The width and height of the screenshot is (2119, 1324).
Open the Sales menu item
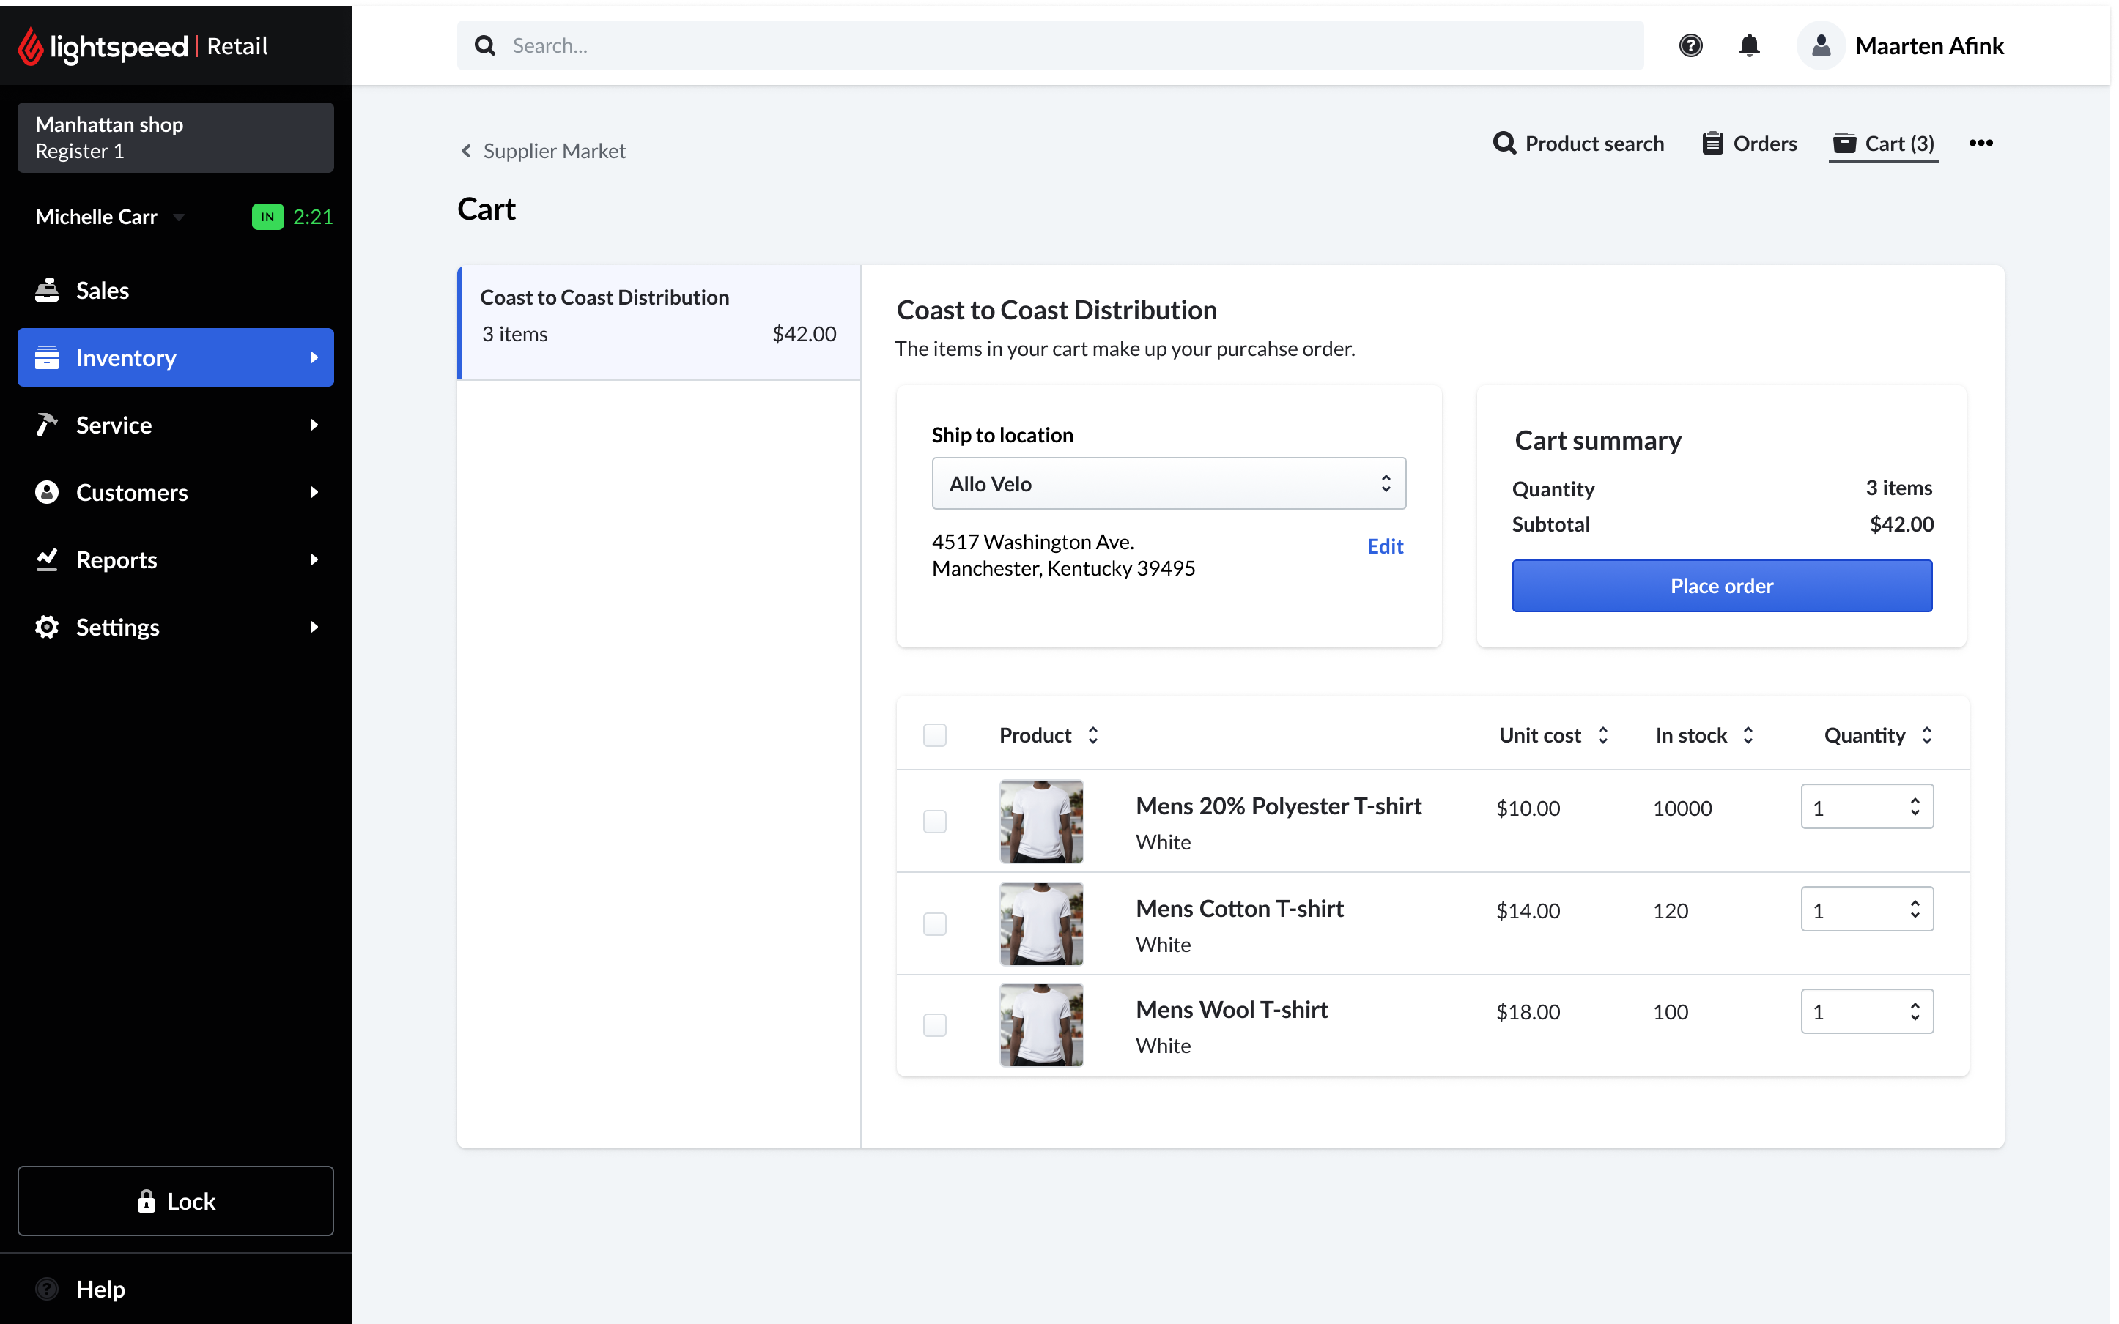(175, 290)
